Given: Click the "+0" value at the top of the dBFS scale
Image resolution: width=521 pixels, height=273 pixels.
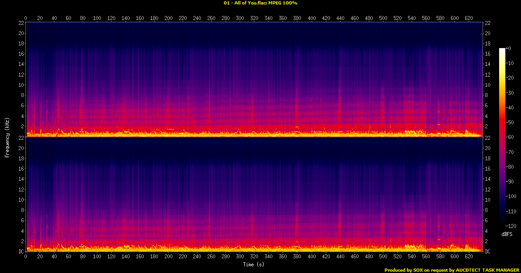Looking at the screenshot, I should point(508,48).
